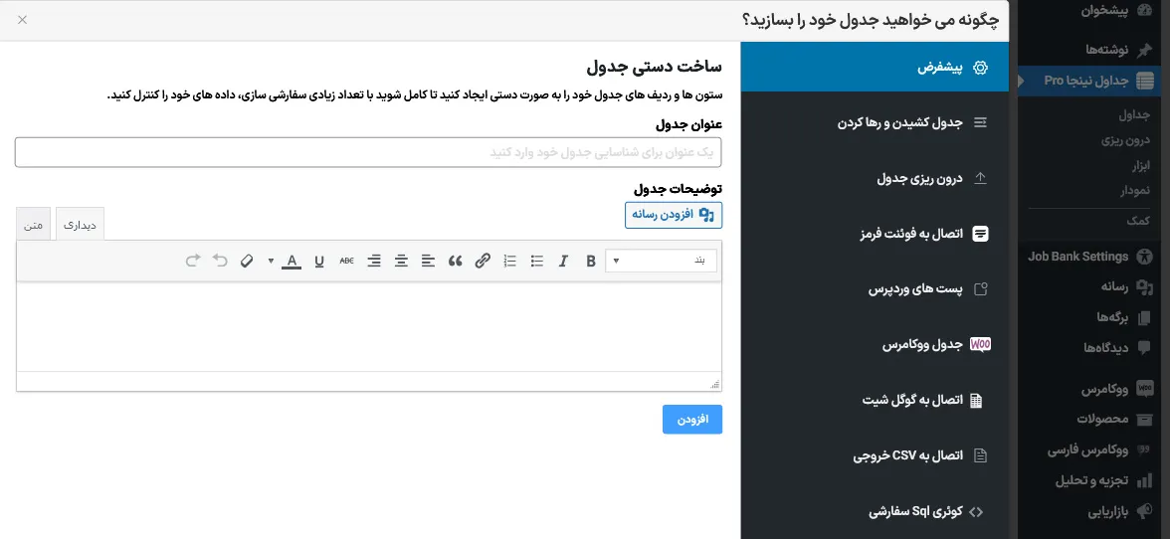Click the upload icon beside درون ریزی جدول
1170x539 pixels.
981,178
